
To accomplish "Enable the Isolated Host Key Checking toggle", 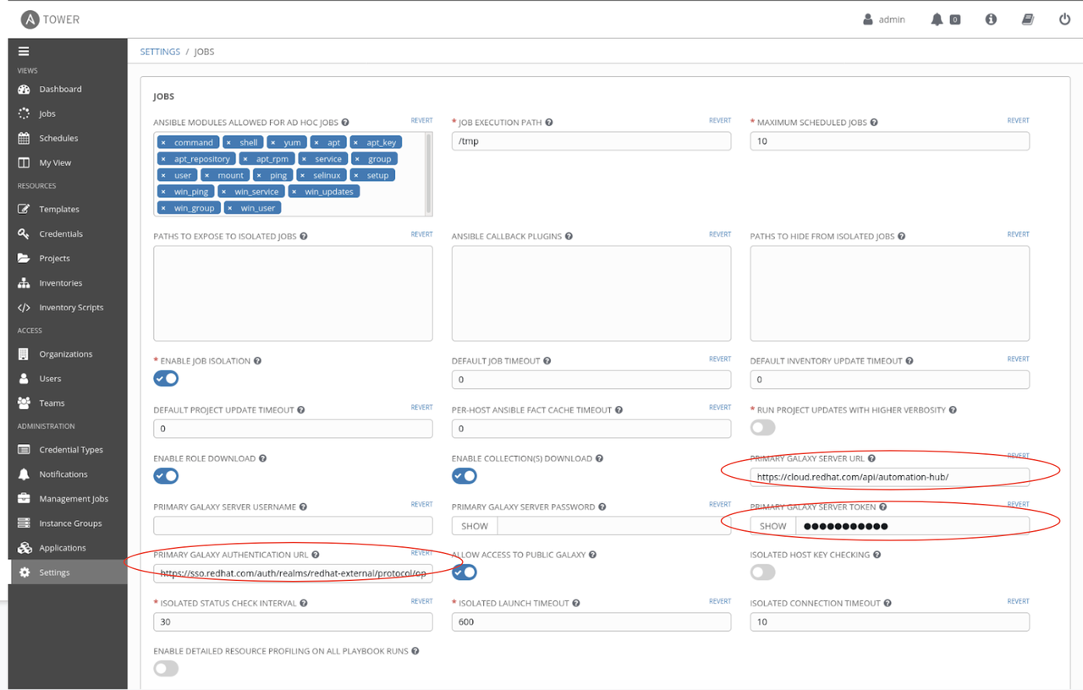I will click(x=762, y=573).
